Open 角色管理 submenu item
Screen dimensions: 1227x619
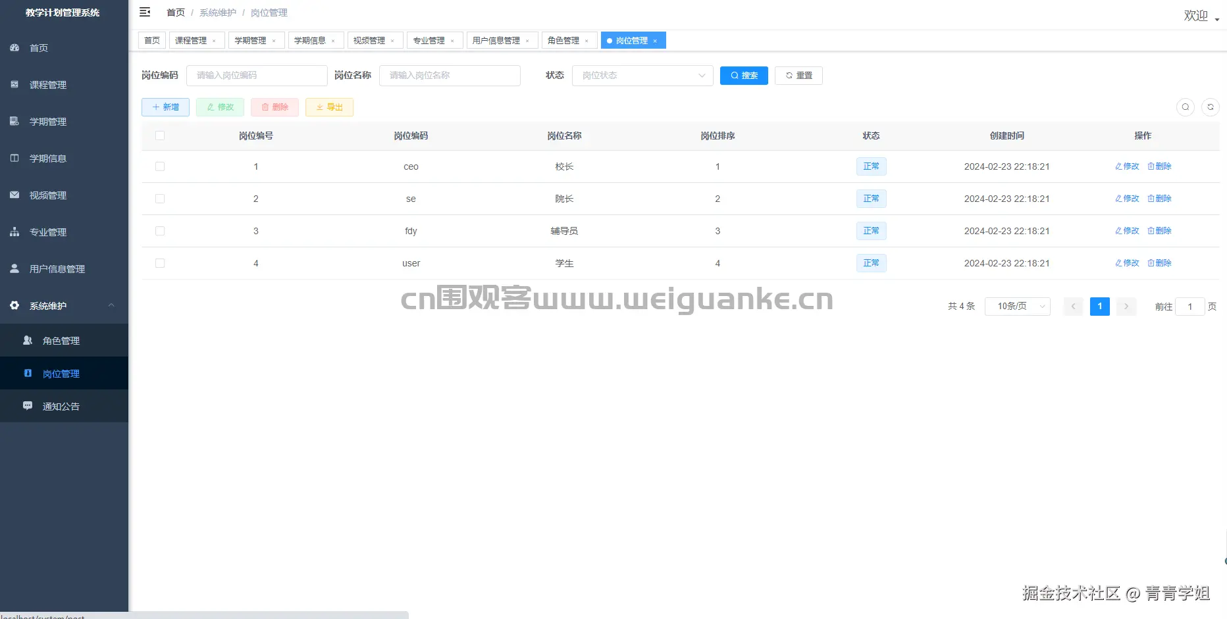click(64, 341)
